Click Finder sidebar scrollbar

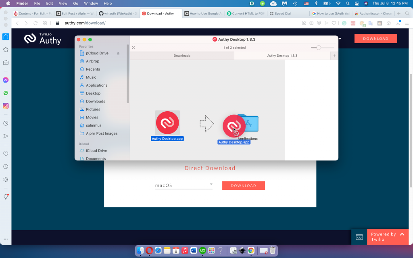tap(128, 74)
